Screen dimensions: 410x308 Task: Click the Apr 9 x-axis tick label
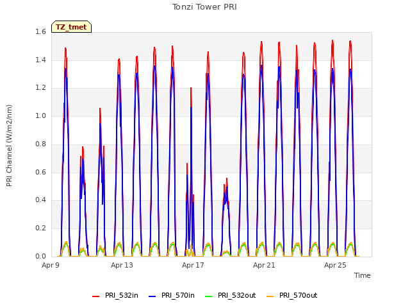[x=51, y=265]
